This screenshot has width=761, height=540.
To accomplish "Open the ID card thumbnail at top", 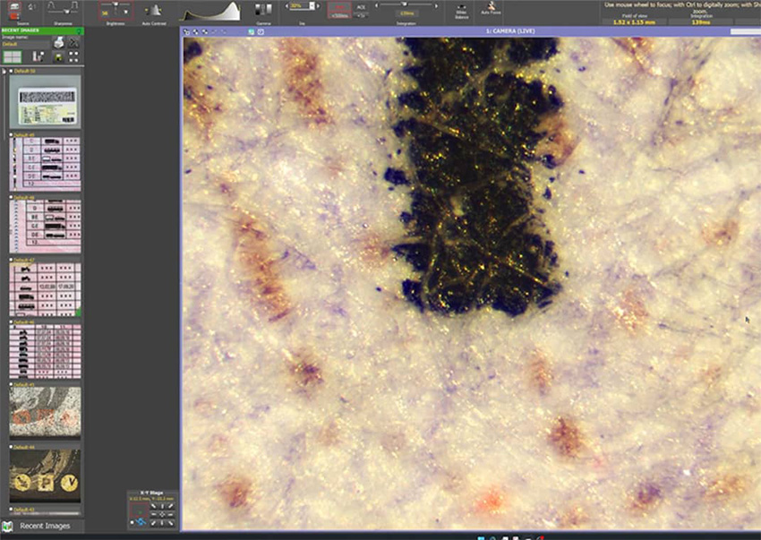I will [x=45, y=101].
